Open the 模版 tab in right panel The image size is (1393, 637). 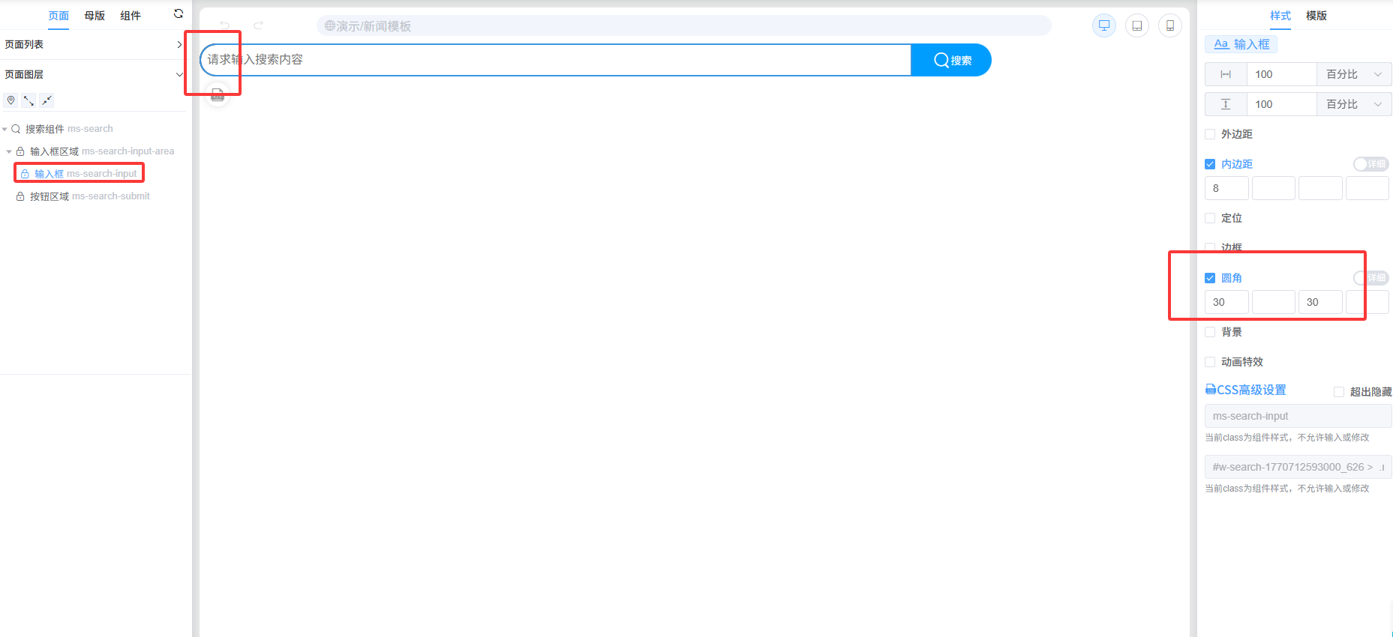pyautogui.click(x=1316, y=16)
